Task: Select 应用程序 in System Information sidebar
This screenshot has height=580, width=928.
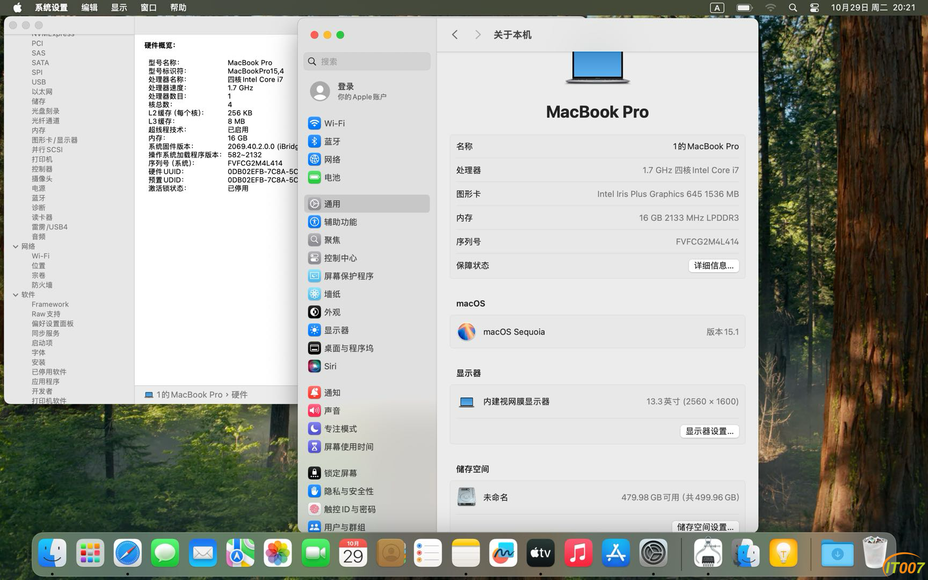Action: point(46,382)
